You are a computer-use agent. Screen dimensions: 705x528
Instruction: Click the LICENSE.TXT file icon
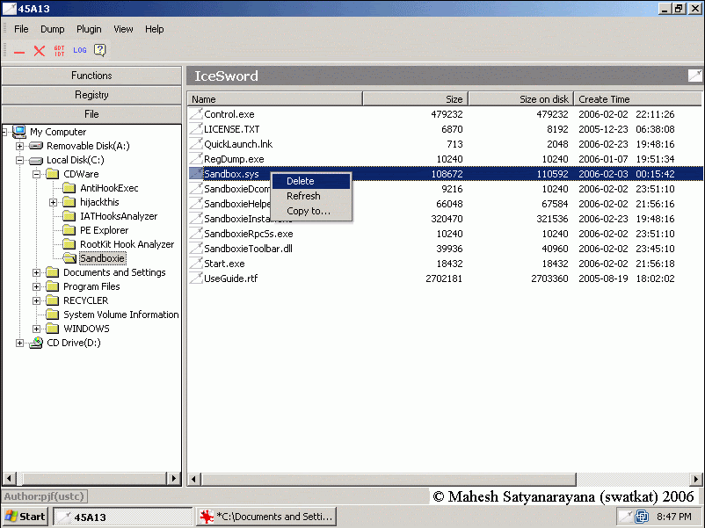pyautogui.click(x=196, y=129)
